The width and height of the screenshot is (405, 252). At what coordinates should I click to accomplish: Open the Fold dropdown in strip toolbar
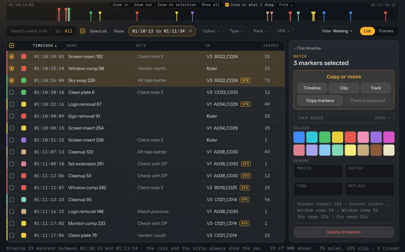(x=286, y=5)
